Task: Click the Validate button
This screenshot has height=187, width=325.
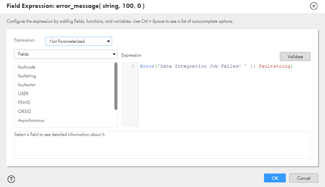Action: point(295,57)
